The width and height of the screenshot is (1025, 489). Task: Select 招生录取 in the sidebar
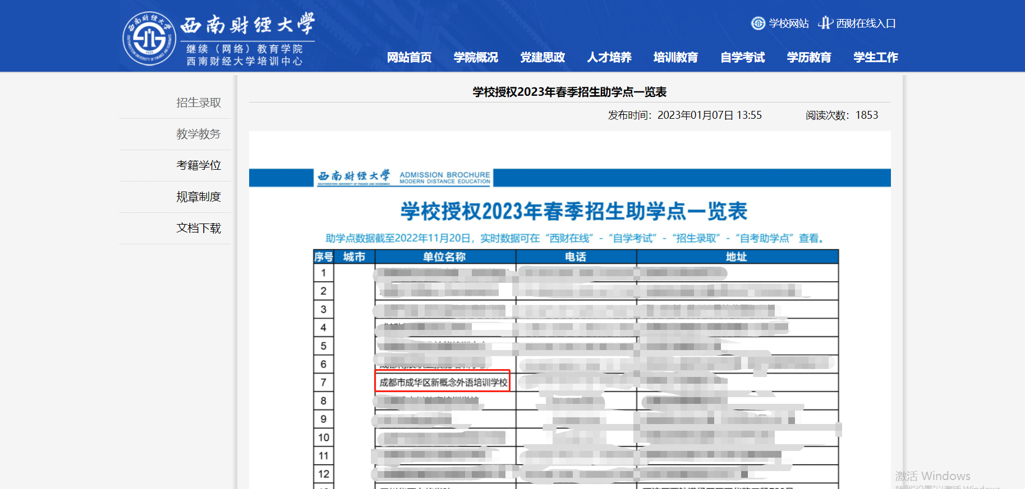(x=199, y=103)
